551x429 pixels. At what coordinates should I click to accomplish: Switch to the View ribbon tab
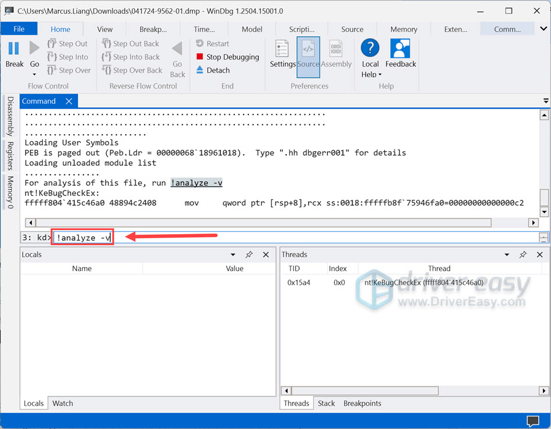click(x=105, y=29)
